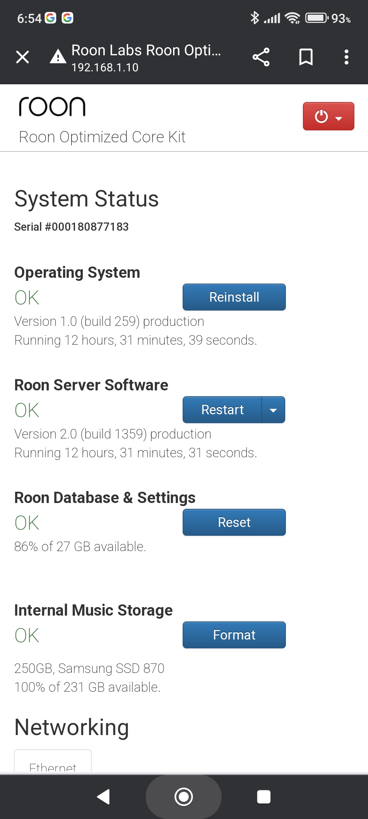The image size is (368, 819).
Task: Open the red power options dropdown
Action: point(328,116)
